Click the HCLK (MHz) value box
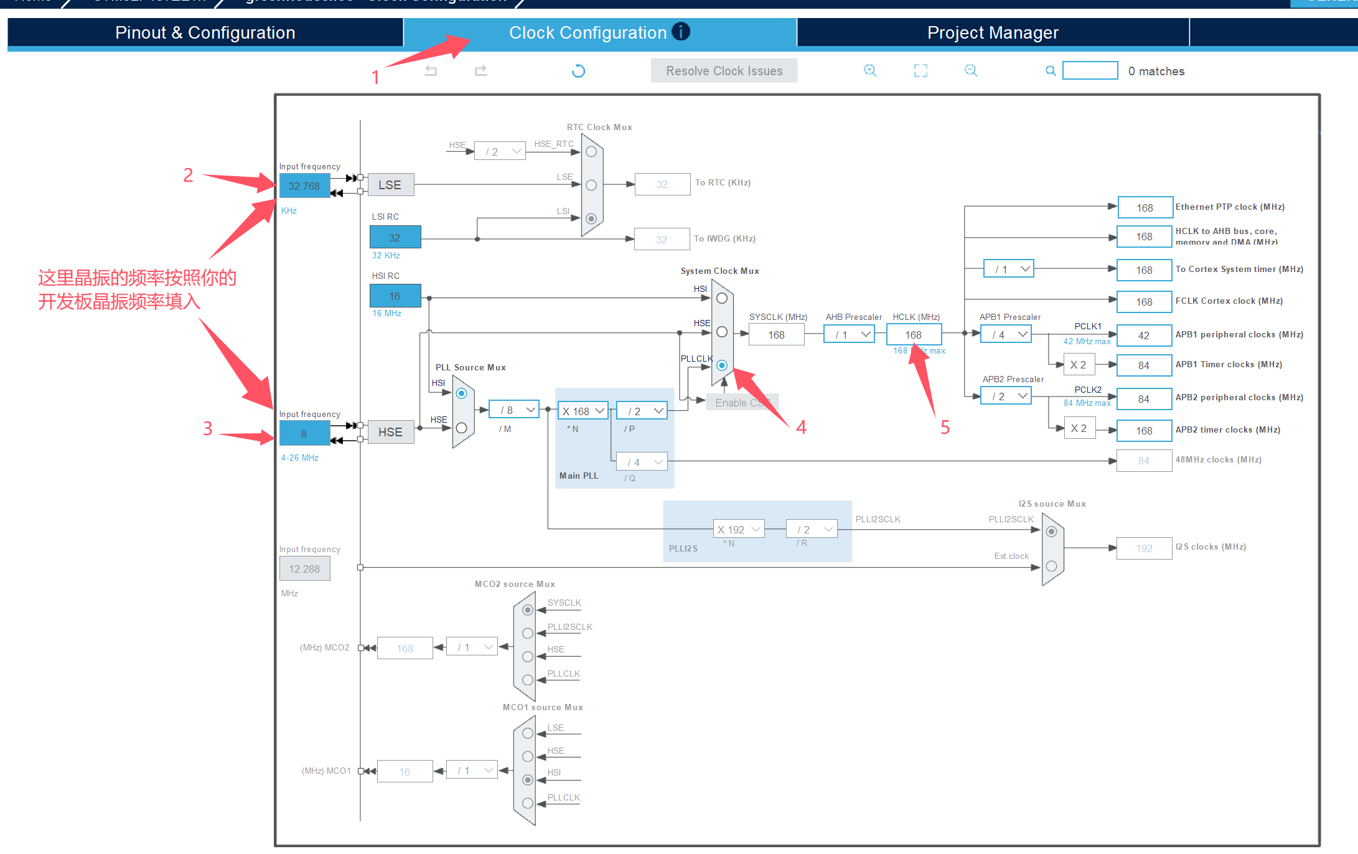 click(x=914, y=335)
